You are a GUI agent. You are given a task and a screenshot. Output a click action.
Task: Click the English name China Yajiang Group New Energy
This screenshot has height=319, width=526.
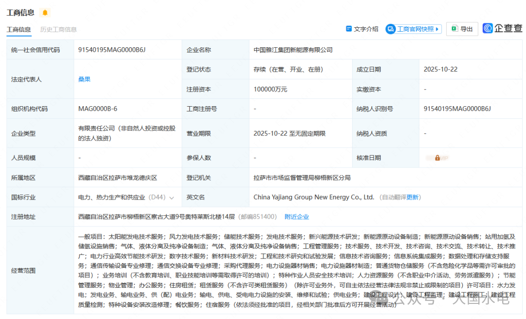[314, 197]
